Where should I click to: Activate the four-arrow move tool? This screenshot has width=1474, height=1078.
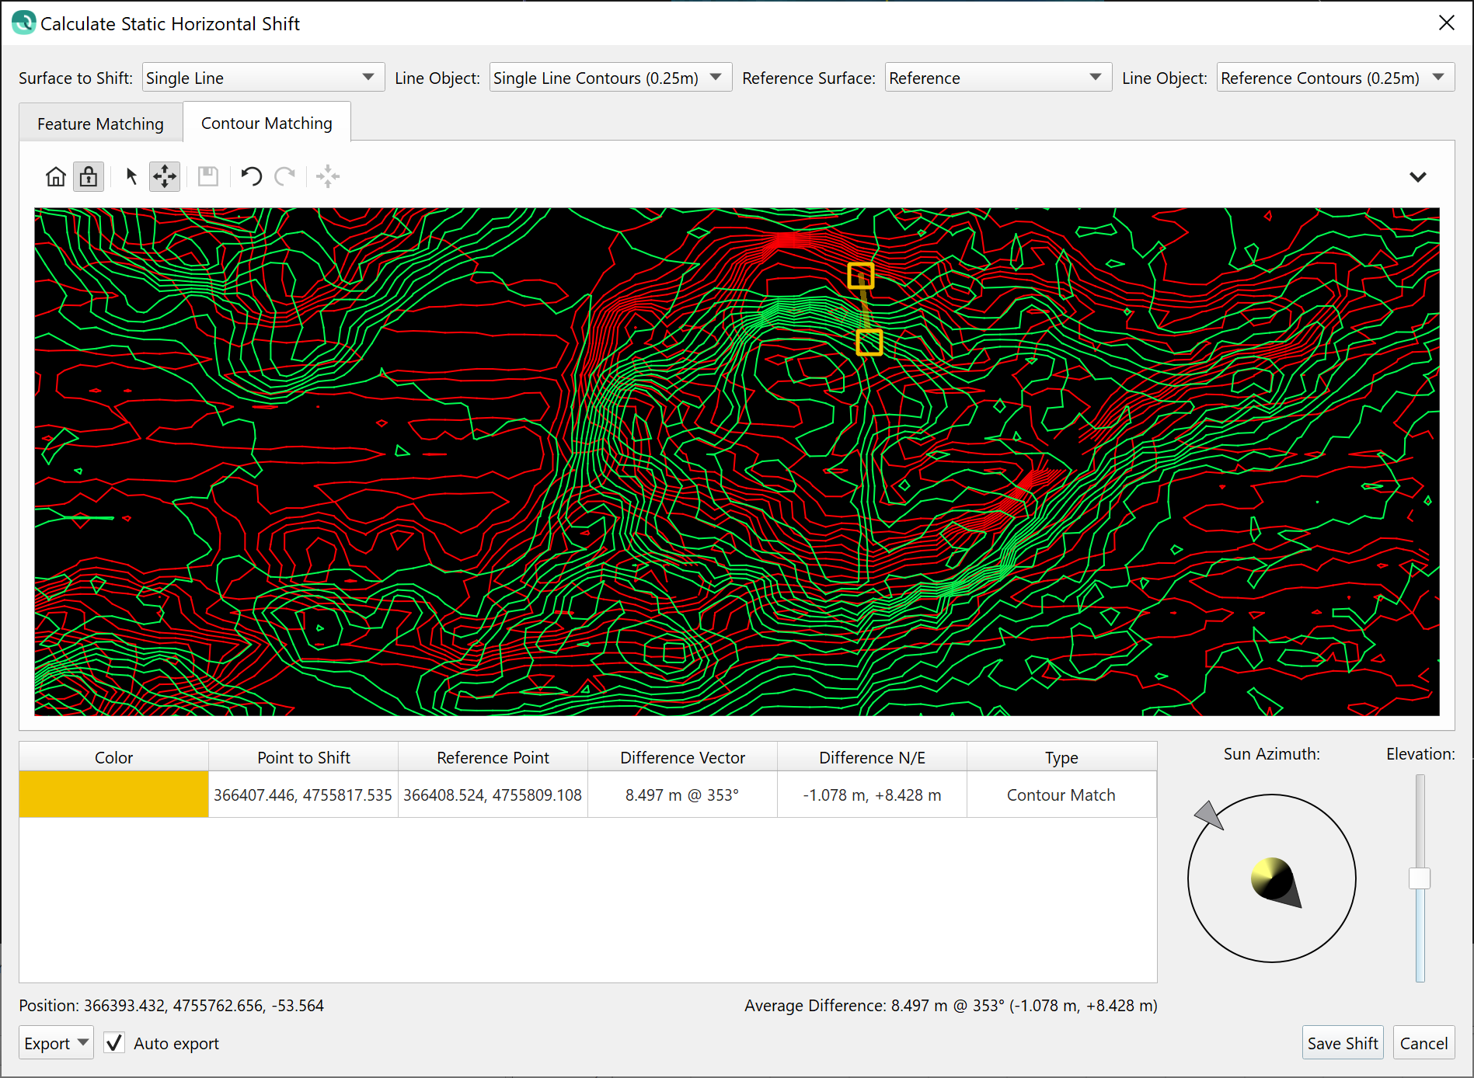click(165, 177)
